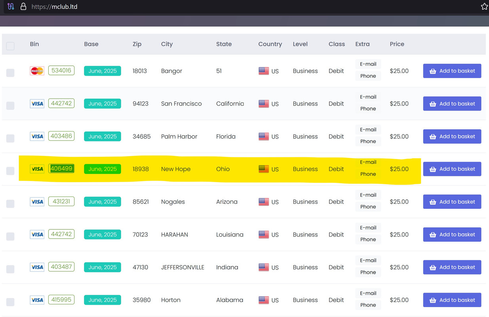
Task: Click the Extra column header
Action: tap(362, 44)
